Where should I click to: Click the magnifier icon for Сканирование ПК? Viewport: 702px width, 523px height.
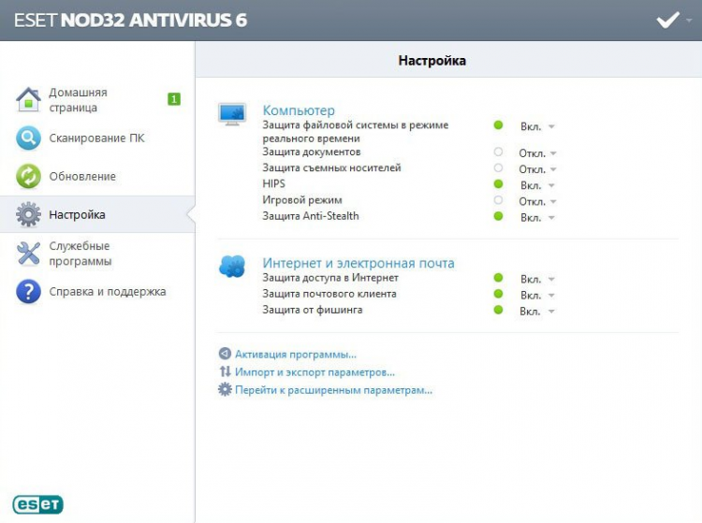point(28,138)
